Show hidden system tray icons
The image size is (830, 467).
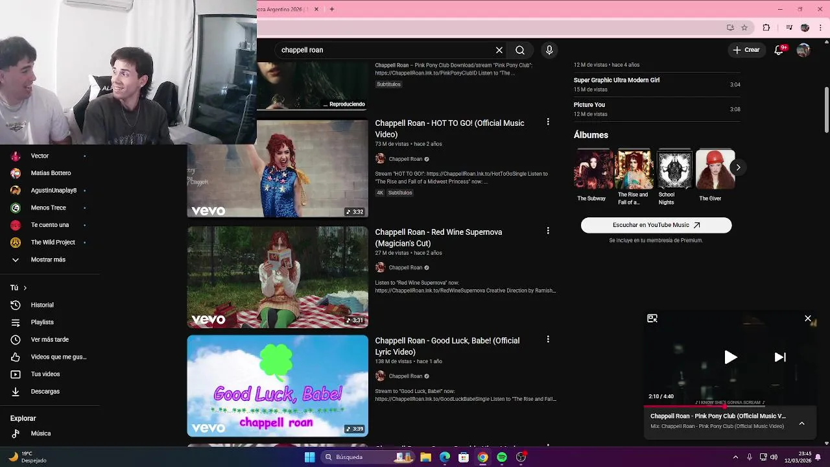(x=735, y=457)
